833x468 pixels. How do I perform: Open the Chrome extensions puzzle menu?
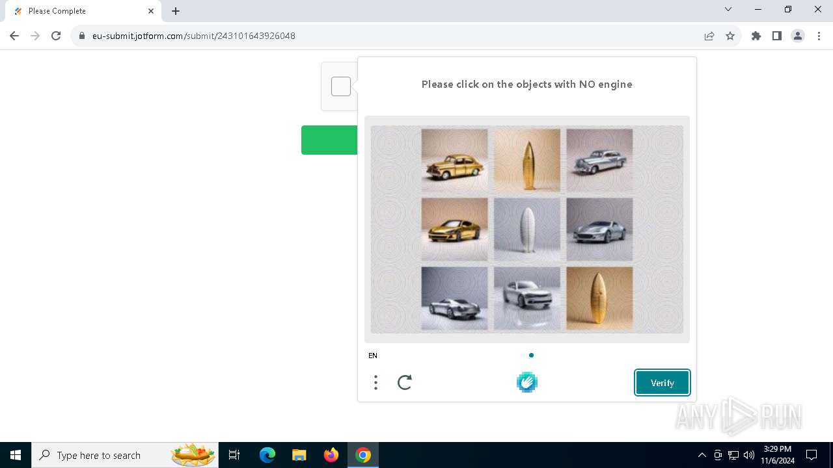tap(756, 36)
